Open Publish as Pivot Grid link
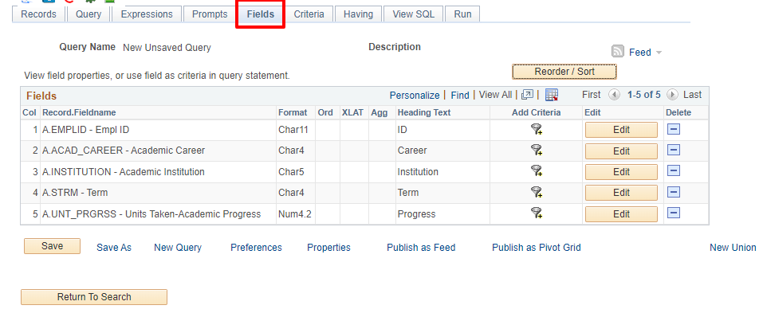This screenshot has height=317, width=763. 537,248
